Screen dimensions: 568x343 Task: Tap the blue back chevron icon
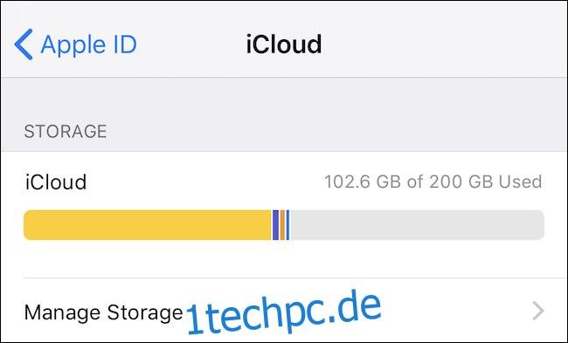[24, 45]
